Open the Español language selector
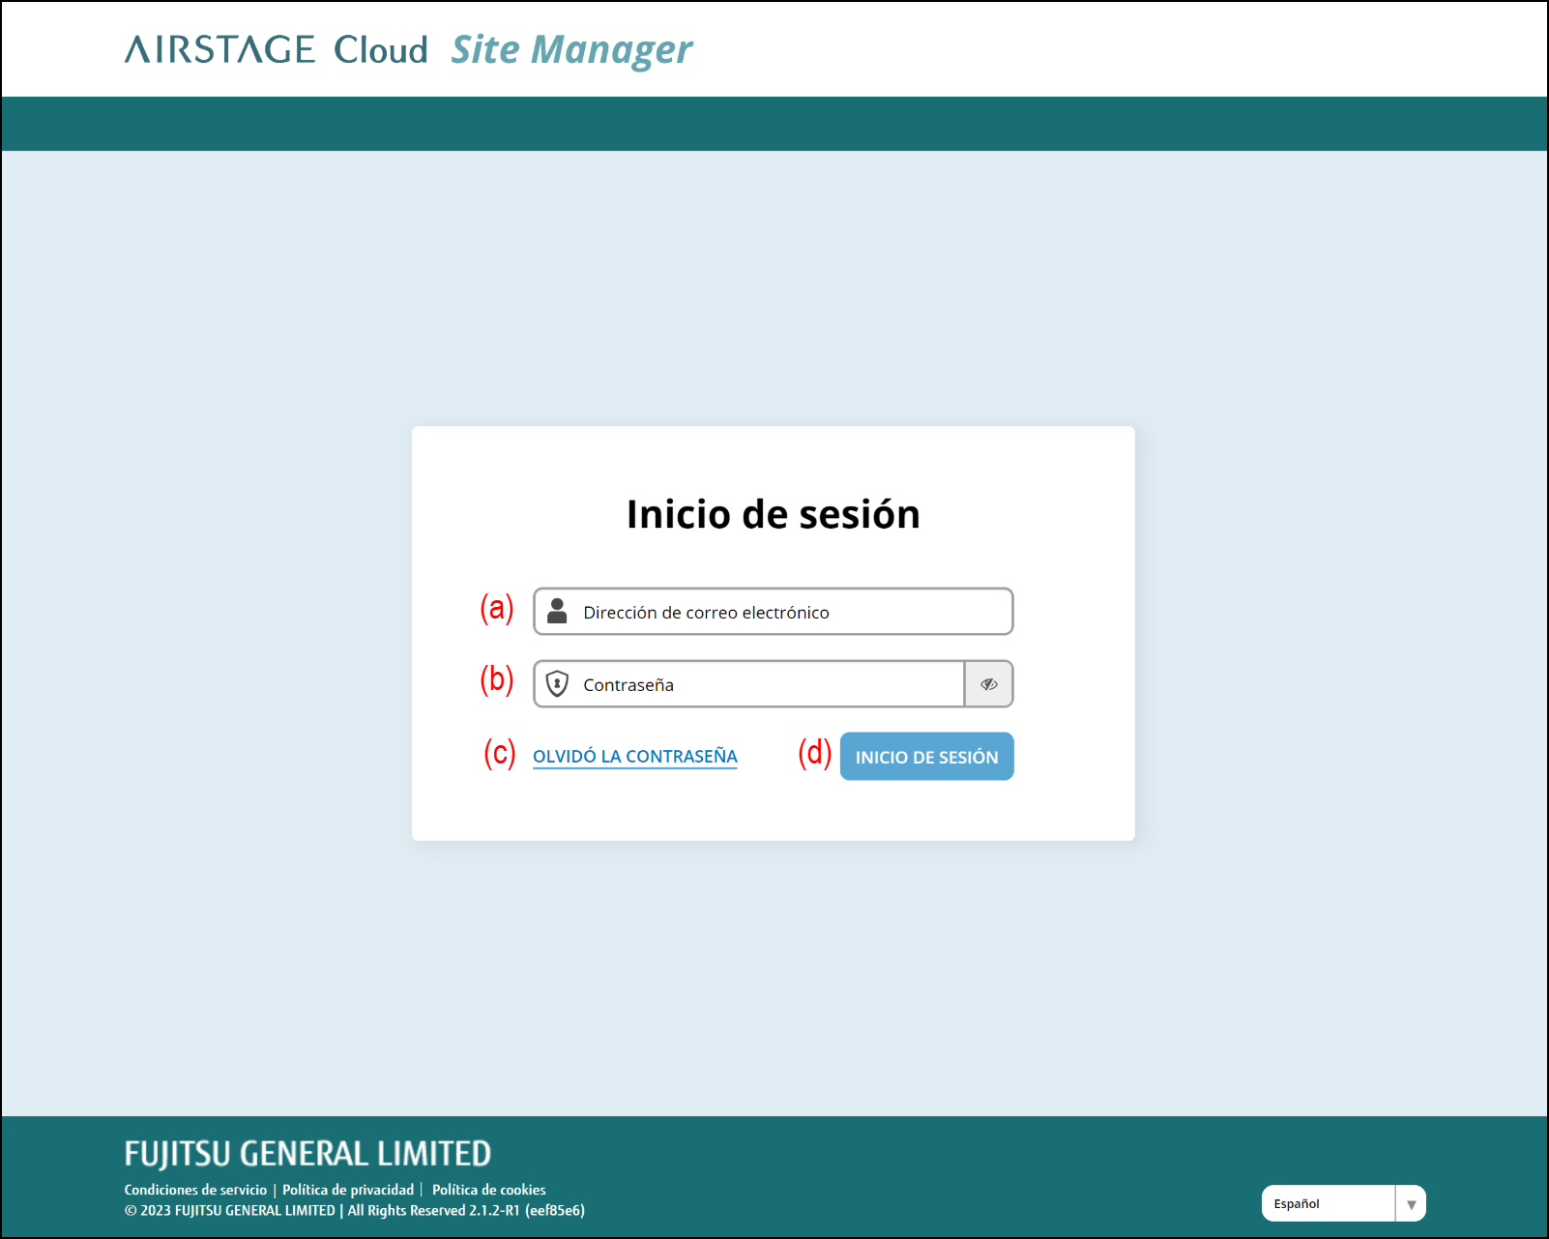1549x1239 pixels. point(1328,1203)
